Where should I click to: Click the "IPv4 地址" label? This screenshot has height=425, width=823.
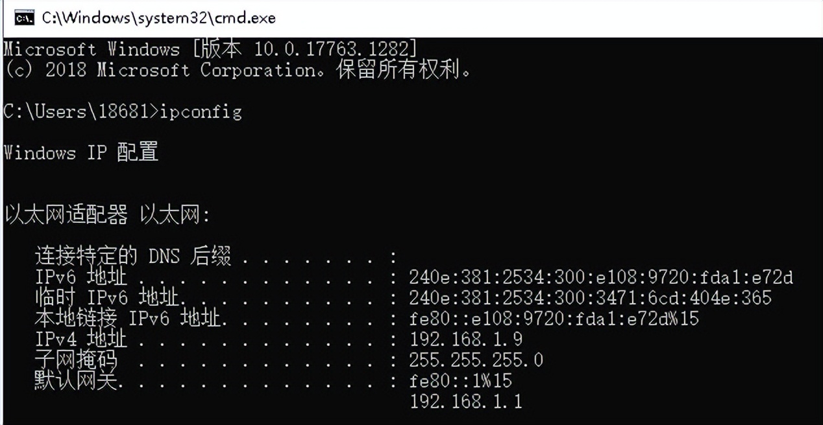(81, 339)
